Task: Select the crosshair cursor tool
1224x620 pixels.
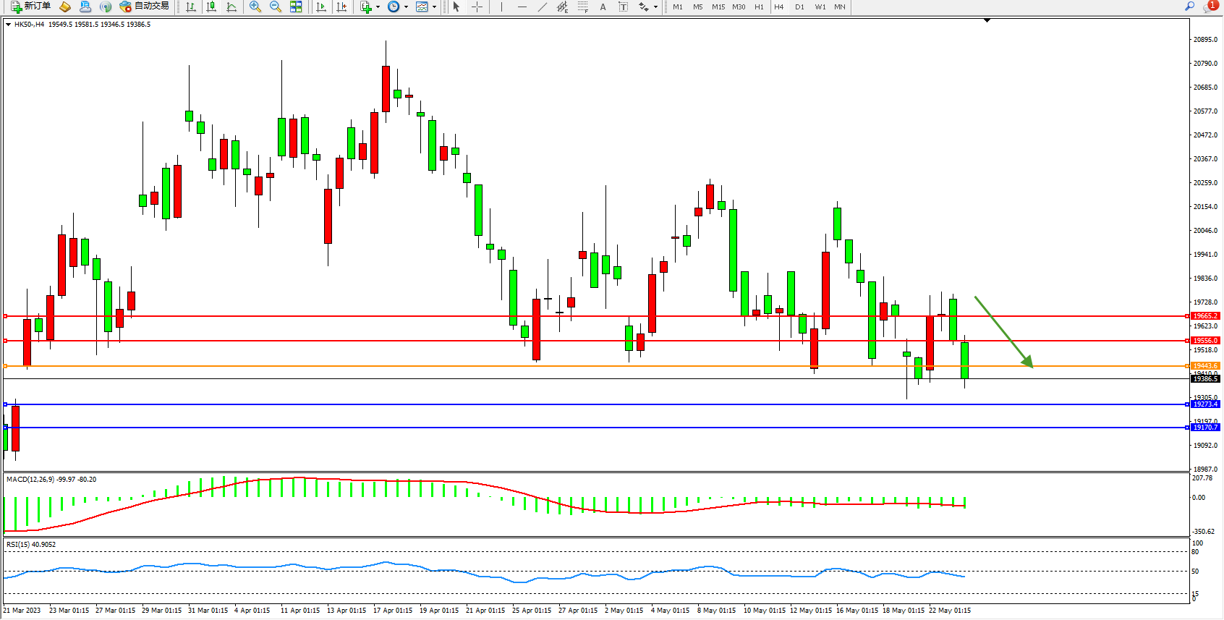Action: tap(477, 7)
